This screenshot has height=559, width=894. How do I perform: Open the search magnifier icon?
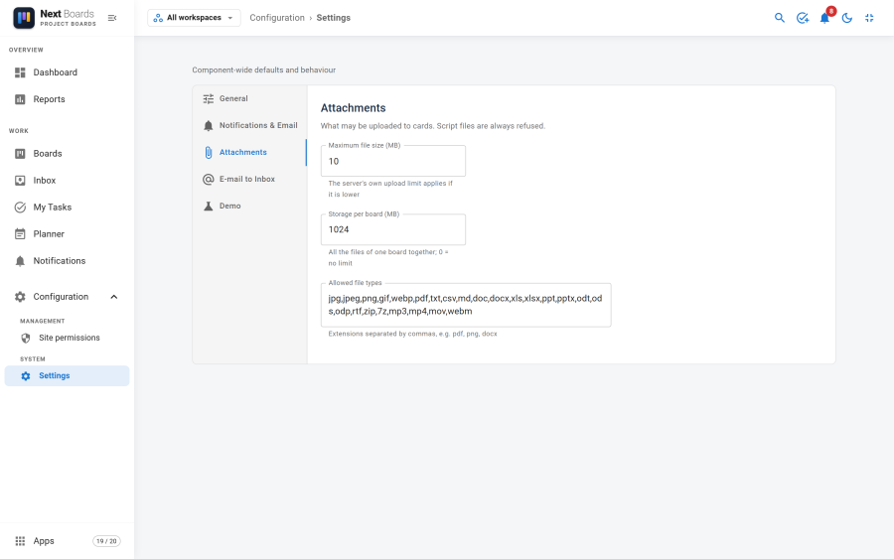[780, 18]
